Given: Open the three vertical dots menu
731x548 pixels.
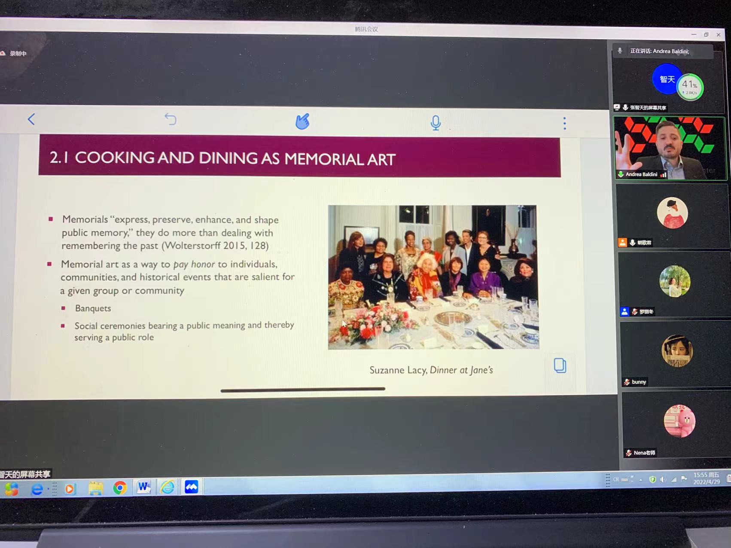Looking at the screenshot, I should 564,124.
